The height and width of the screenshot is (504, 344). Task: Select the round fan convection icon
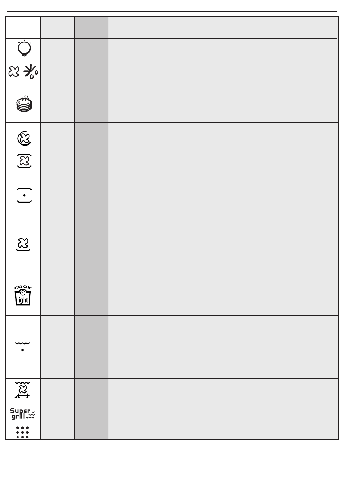point(24,138)
